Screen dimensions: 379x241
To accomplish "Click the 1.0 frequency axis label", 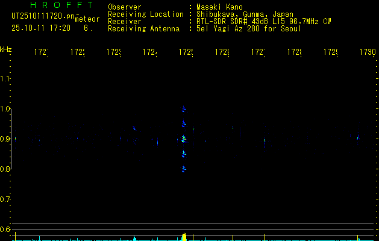I will click(x=5, y=109).
